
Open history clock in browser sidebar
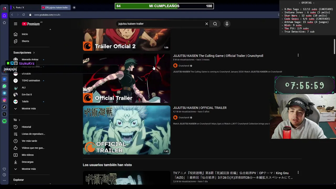(4, 175)
